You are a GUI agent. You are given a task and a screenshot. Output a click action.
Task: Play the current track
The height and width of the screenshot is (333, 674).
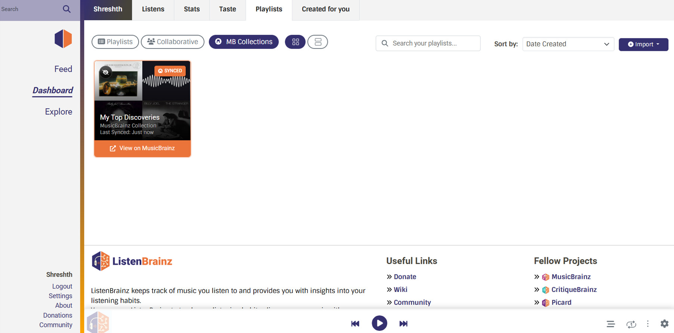tap(379, 323)
